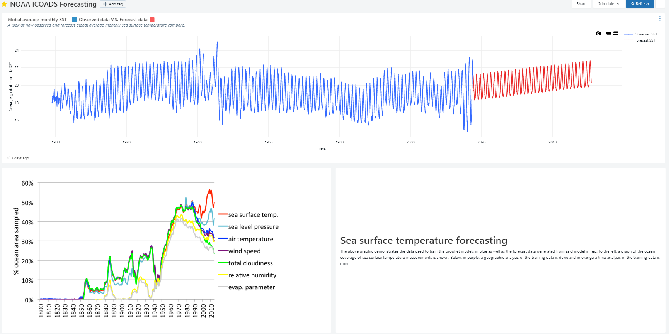Screen dimensions: 669x334
Task: Open the dashboard more options menu
Action: click(660, 4)
